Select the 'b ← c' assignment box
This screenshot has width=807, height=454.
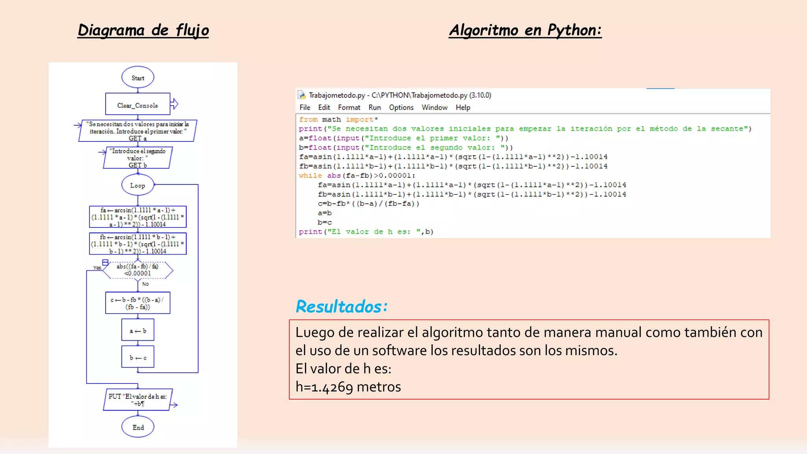point(138,357)
